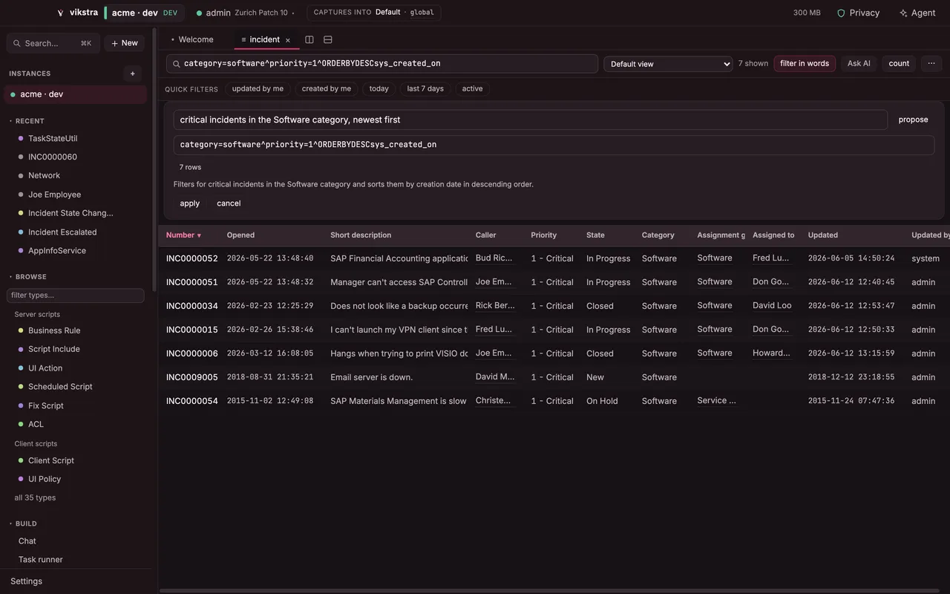Screen dimensions: 950x594
Task: Toggle the 'last 7 days' quick filter
Action: coord(425,89)
